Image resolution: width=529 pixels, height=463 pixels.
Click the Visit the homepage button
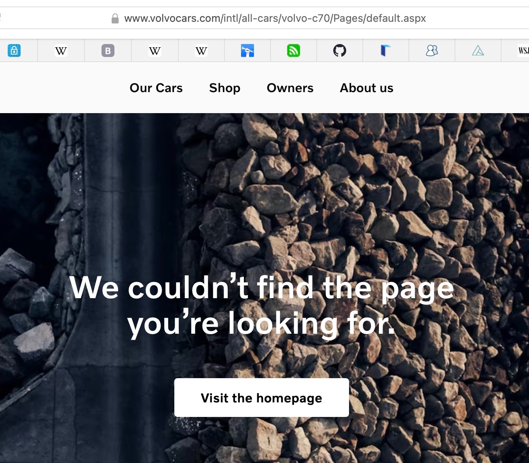click(261, 398)
